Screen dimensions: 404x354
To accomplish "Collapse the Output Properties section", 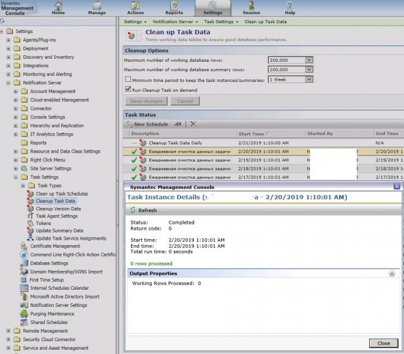I will pyautogui.click(x=392, y=273).
